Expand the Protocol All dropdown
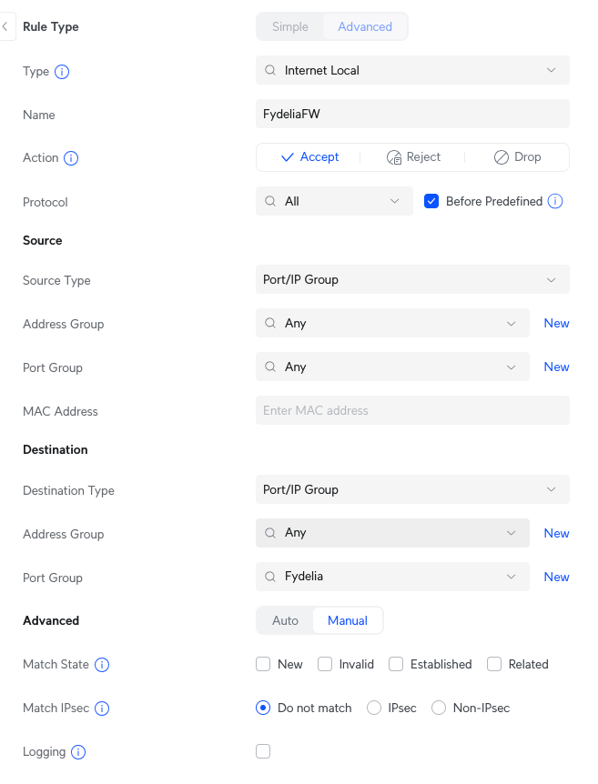 point(334,202)
